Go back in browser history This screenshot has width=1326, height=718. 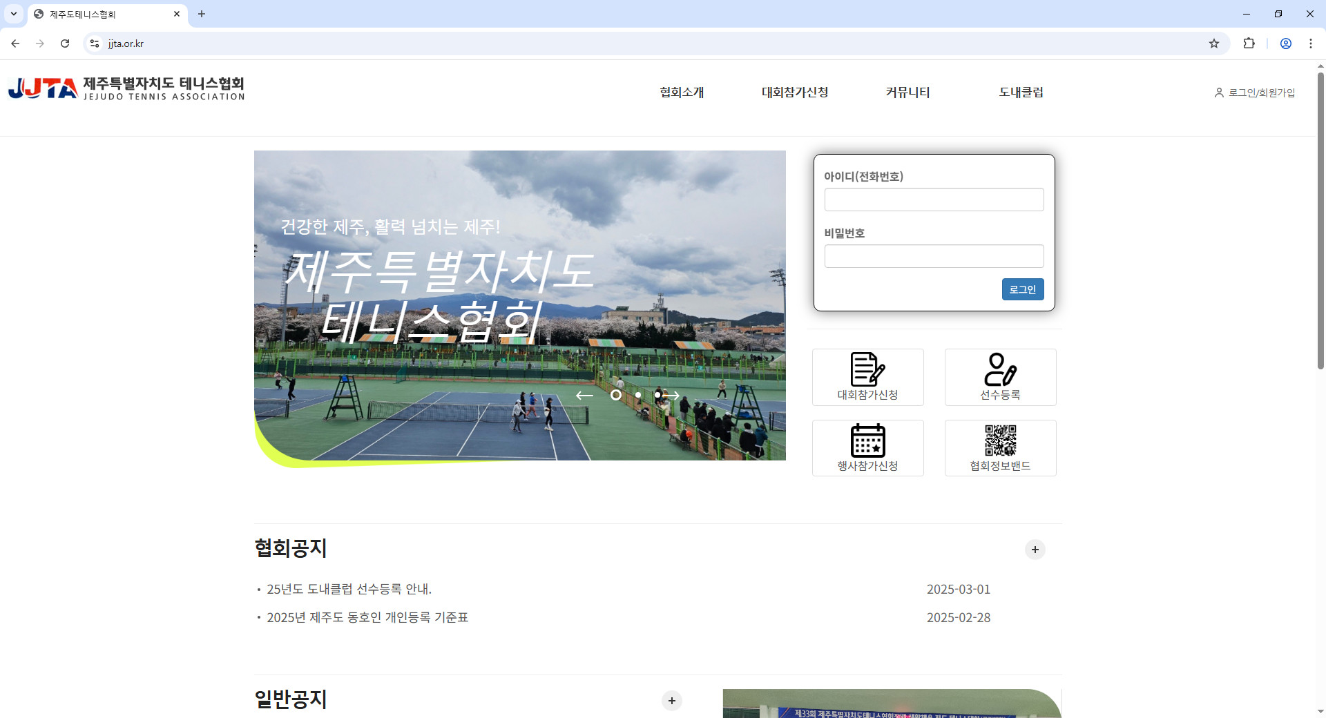click(15, 43)
